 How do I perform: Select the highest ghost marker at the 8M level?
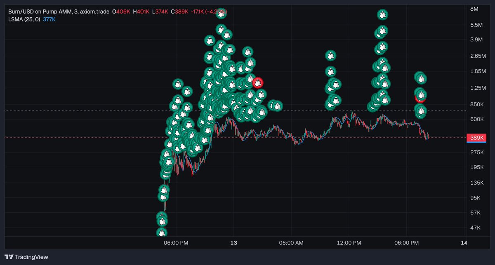click(222, 13)
